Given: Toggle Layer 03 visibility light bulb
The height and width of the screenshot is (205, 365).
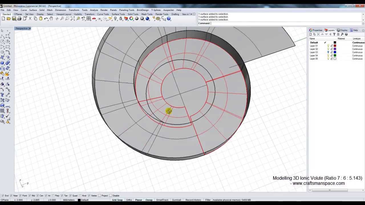Looking at the screenshot, I should [328, 52].
